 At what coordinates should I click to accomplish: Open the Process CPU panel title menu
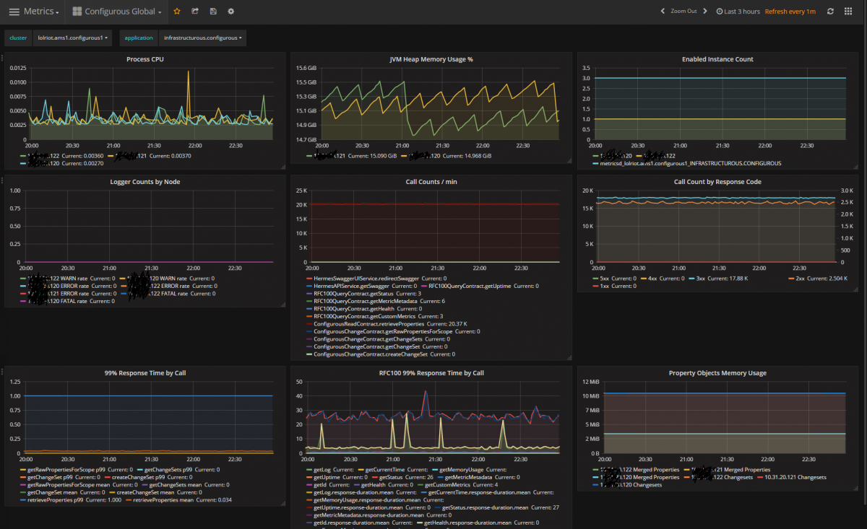click(x=144, y=59)
